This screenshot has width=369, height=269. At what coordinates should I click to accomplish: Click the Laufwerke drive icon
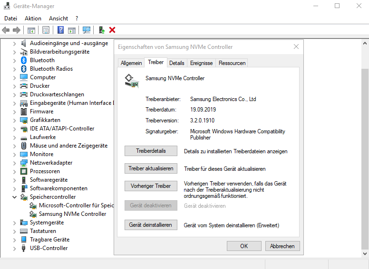pos(23,138)
